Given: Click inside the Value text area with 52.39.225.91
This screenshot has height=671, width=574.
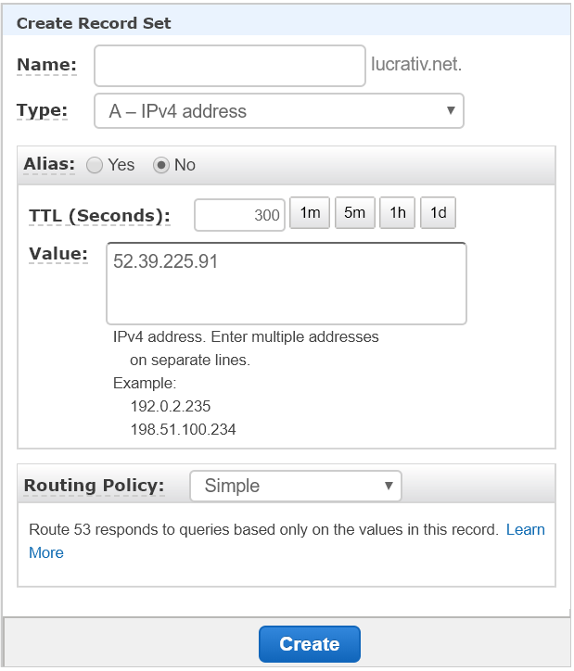Looking at the screenshot, I should coord(287,284).
